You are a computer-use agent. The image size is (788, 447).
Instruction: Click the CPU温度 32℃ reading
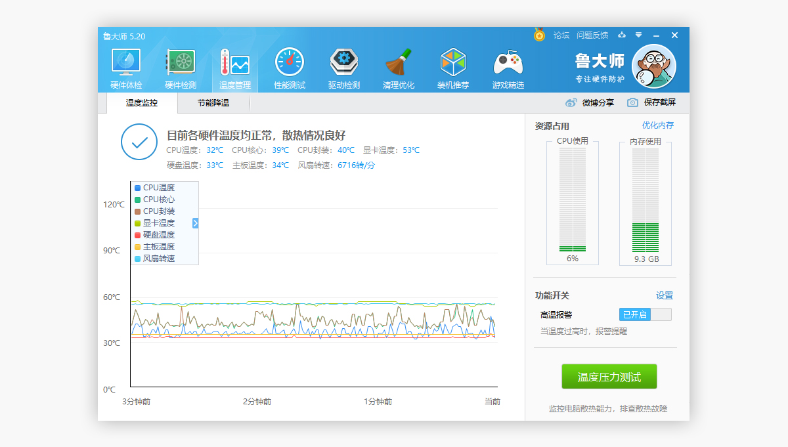pos(194,150)
